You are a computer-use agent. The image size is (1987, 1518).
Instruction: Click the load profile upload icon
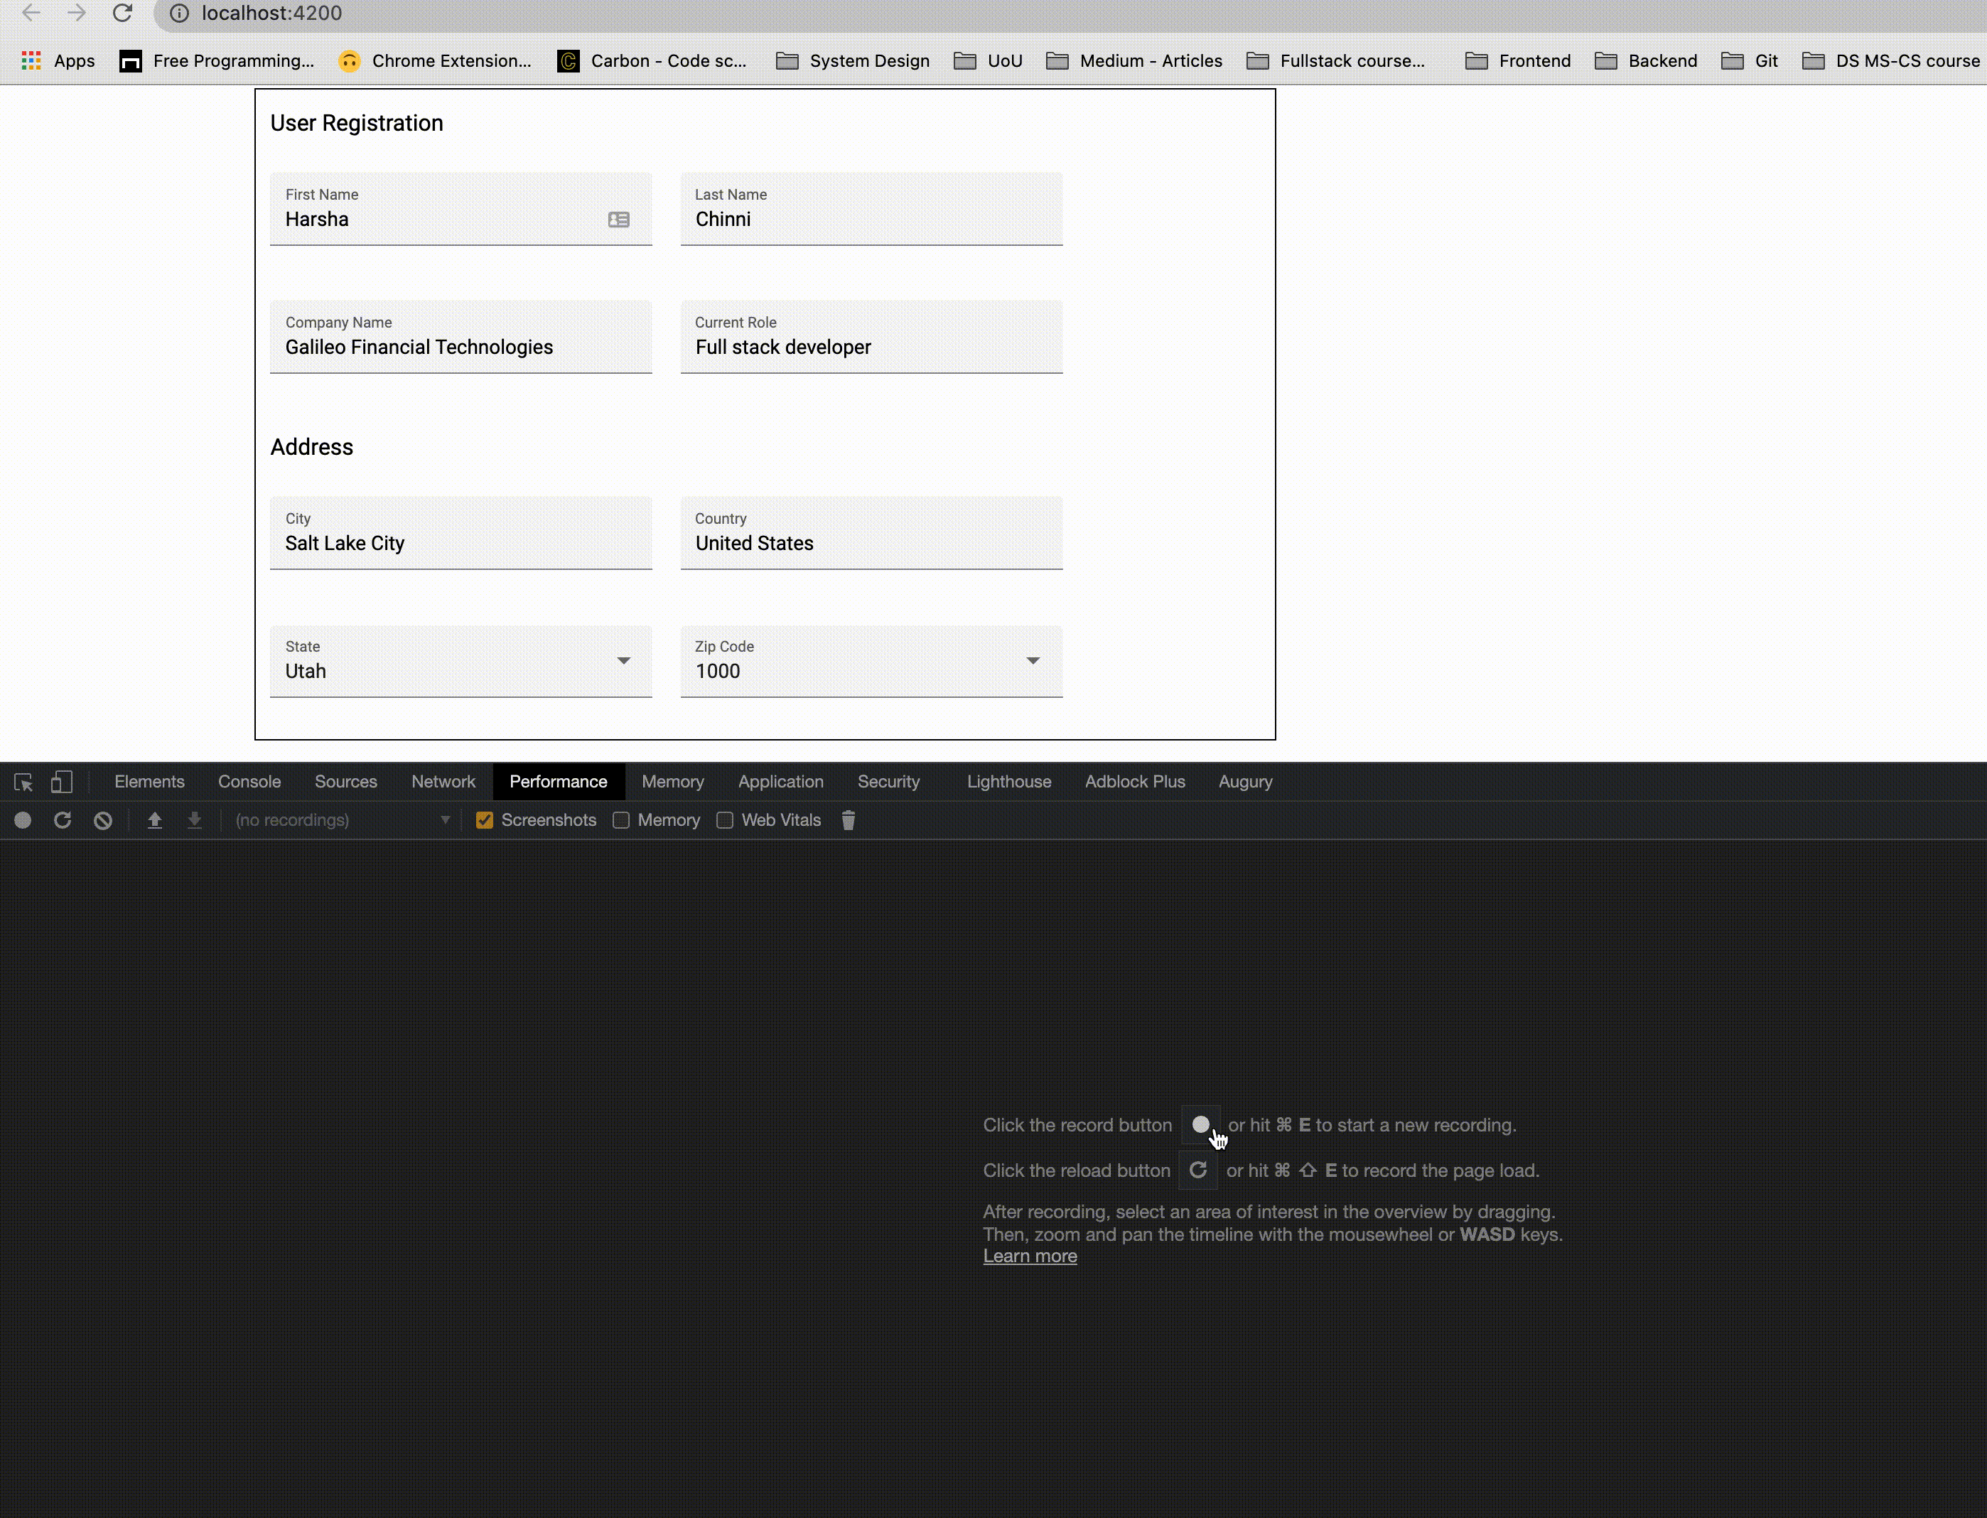154,820
